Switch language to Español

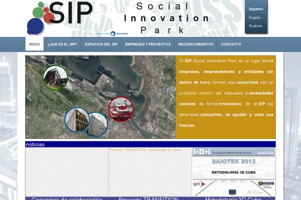(x=256, y=9)
